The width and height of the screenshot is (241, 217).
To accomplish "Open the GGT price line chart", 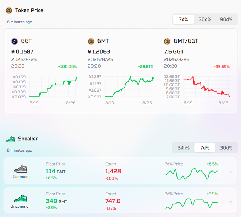I will click(53, 87).
